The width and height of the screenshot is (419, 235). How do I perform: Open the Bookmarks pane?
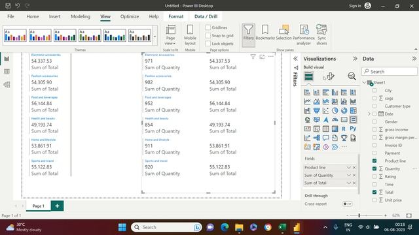[265, 33]
